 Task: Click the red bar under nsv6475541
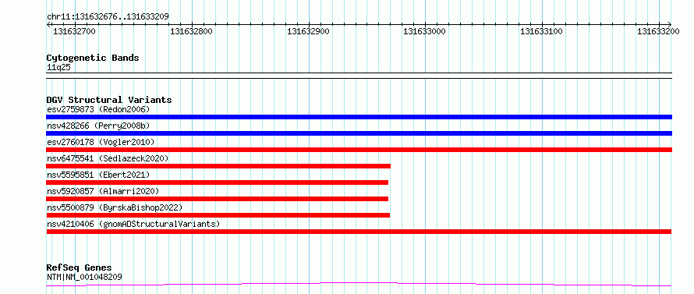pyautogui.click(x=218, y=166)
